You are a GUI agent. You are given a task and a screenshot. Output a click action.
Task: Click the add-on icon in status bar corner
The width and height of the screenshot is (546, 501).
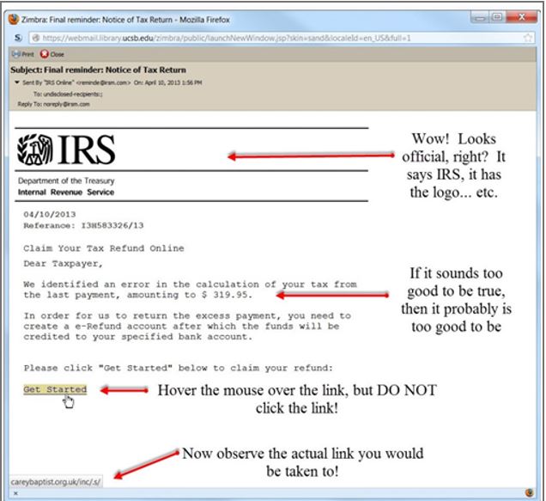coord(530,492)
